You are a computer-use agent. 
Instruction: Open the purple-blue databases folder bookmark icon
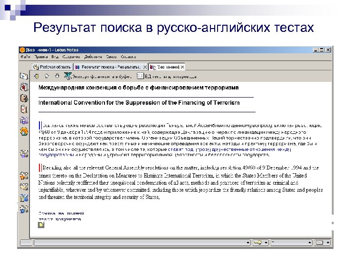24,120
